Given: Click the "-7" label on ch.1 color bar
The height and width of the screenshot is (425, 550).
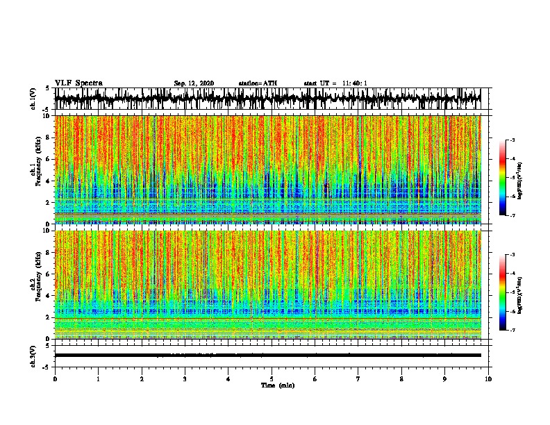Looking at the screenshot, I should pos(512,215).
